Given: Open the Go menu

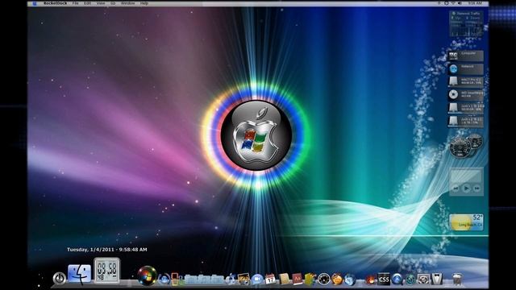Looking at the screenshot, I should [113, 3].
